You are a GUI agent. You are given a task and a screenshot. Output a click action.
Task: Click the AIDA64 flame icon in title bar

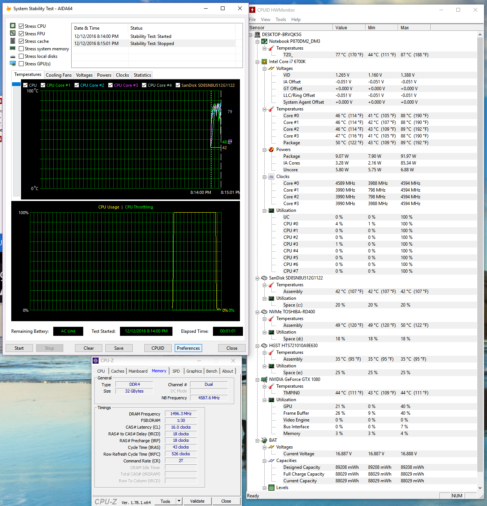coord(9,8)
